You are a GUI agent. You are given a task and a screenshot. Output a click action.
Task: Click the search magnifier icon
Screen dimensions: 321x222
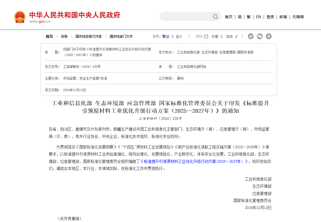click(x=215, y=17)
